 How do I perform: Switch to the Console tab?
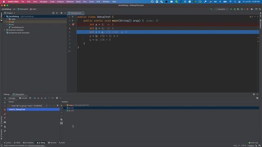(23, 98)
